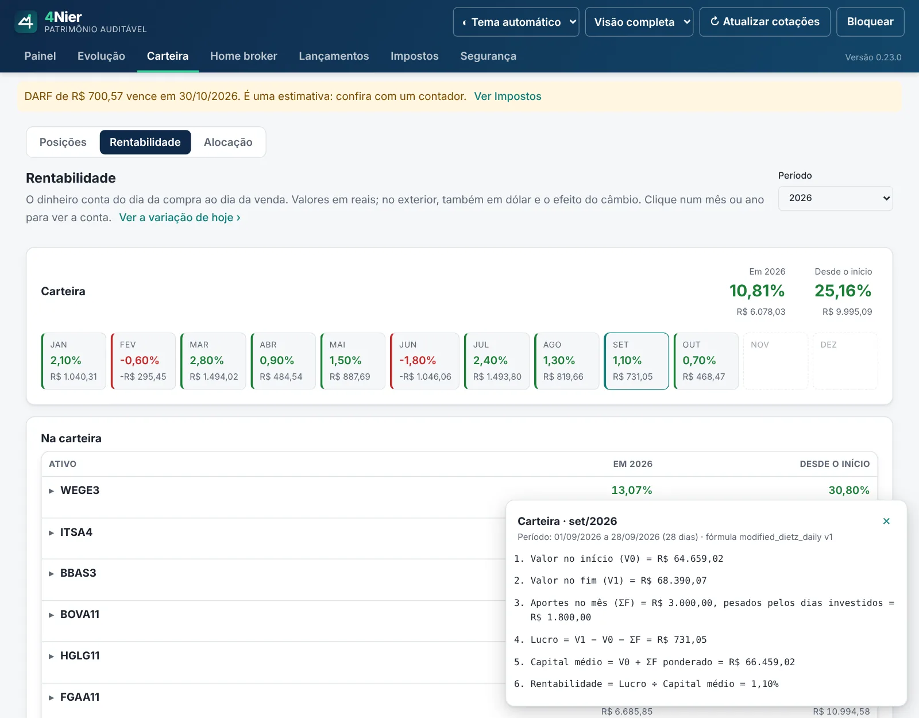Screen dimensions: 919x718
Task: Switch to Alocação view
Action: coord(228,142)
